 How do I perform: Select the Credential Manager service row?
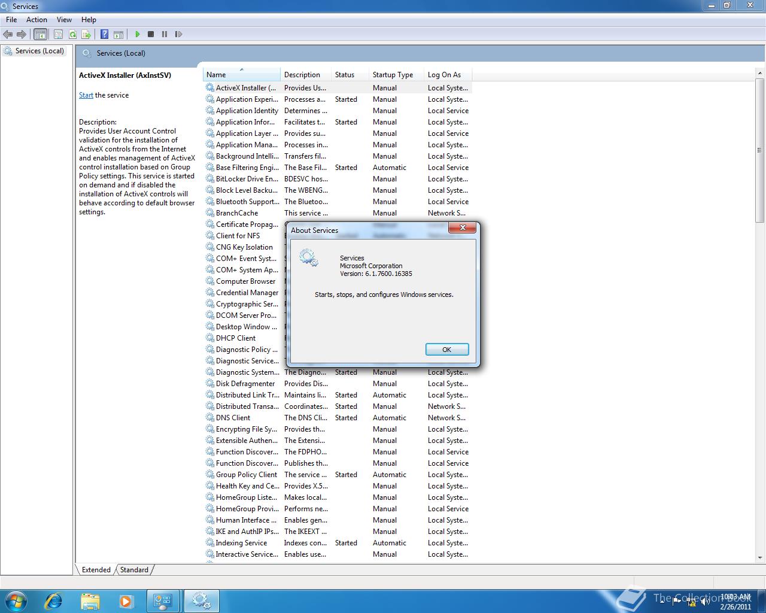pyautogui.click(x=245, y=293)
